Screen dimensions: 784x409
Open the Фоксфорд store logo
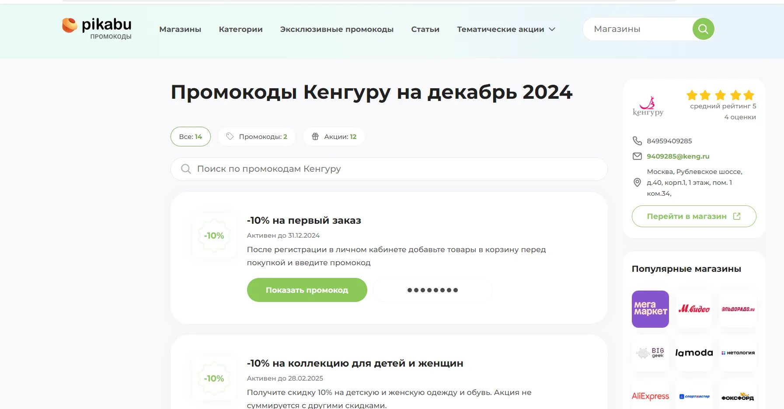click(738, 396)
